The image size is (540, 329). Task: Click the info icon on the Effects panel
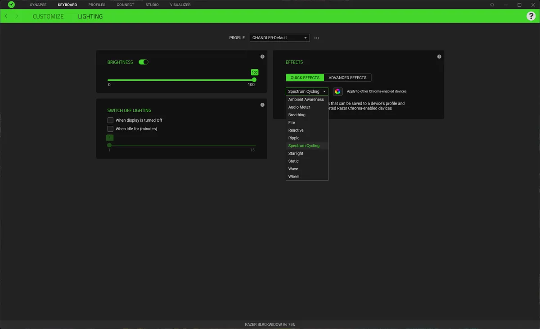click(x=439, y=56)
